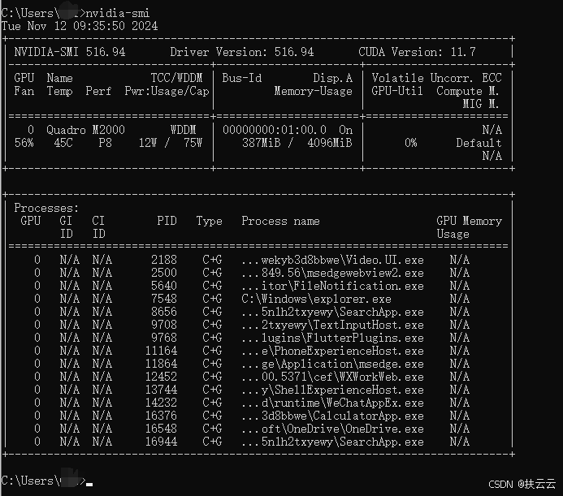Click PID 7548 in process list
This screenshot has height=496, width=563.
point(164,299)
